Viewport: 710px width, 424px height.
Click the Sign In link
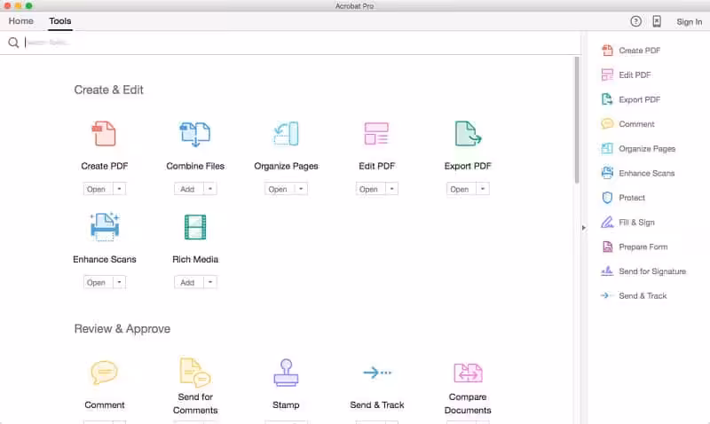690,21
